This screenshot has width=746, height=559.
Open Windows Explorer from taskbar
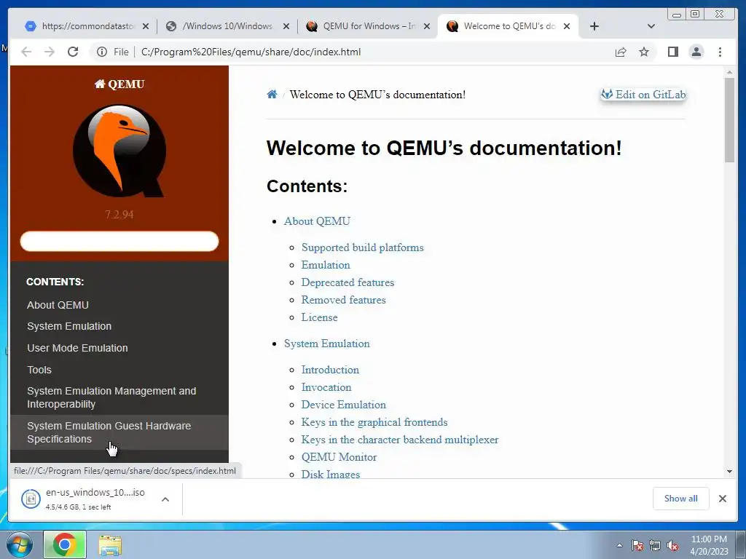pyautogui.click(x=110, y=544)
